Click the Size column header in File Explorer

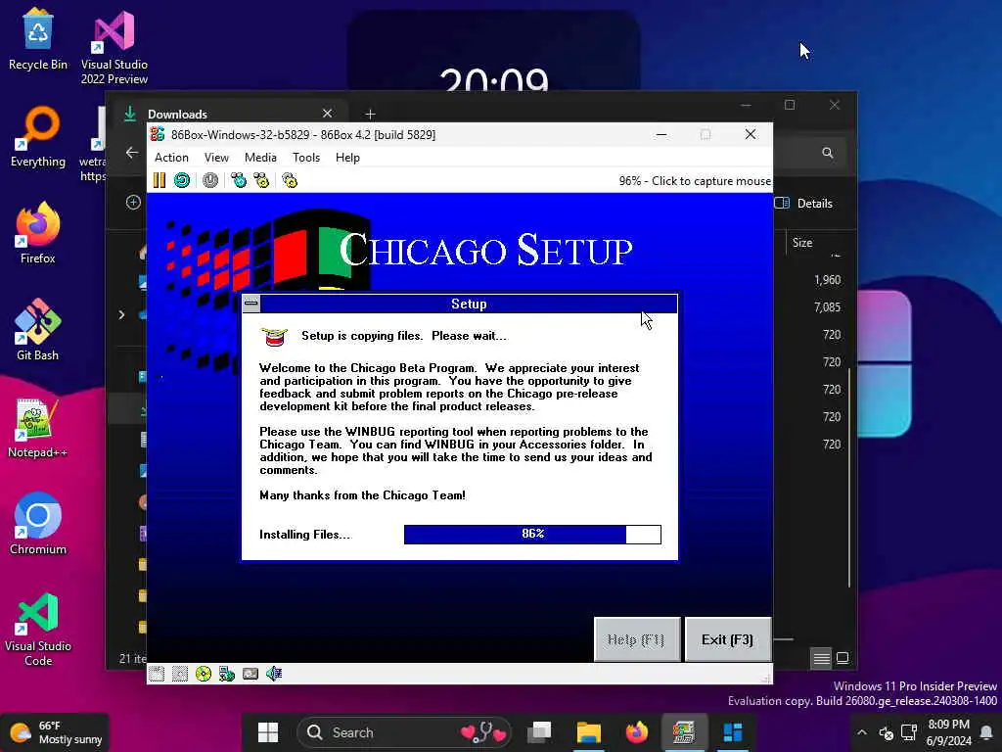[x=802, y=243]
